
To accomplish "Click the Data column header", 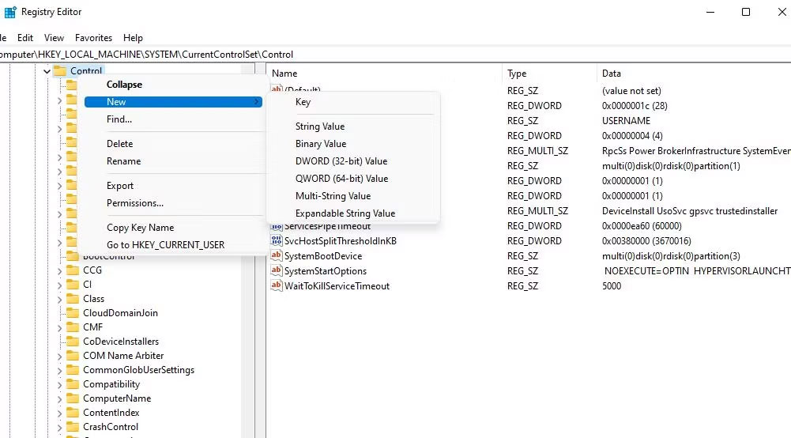I will tap(612, 74).
